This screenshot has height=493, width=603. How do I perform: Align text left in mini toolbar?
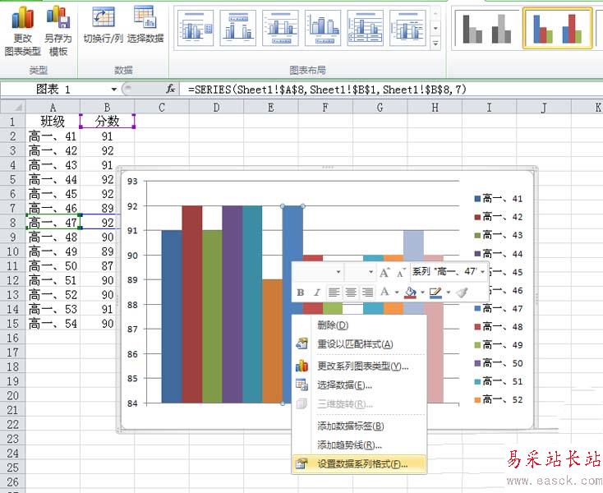(334, 293)
